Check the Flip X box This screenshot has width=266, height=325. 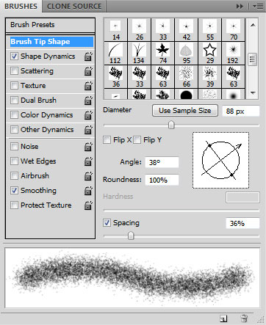(107, 140)
